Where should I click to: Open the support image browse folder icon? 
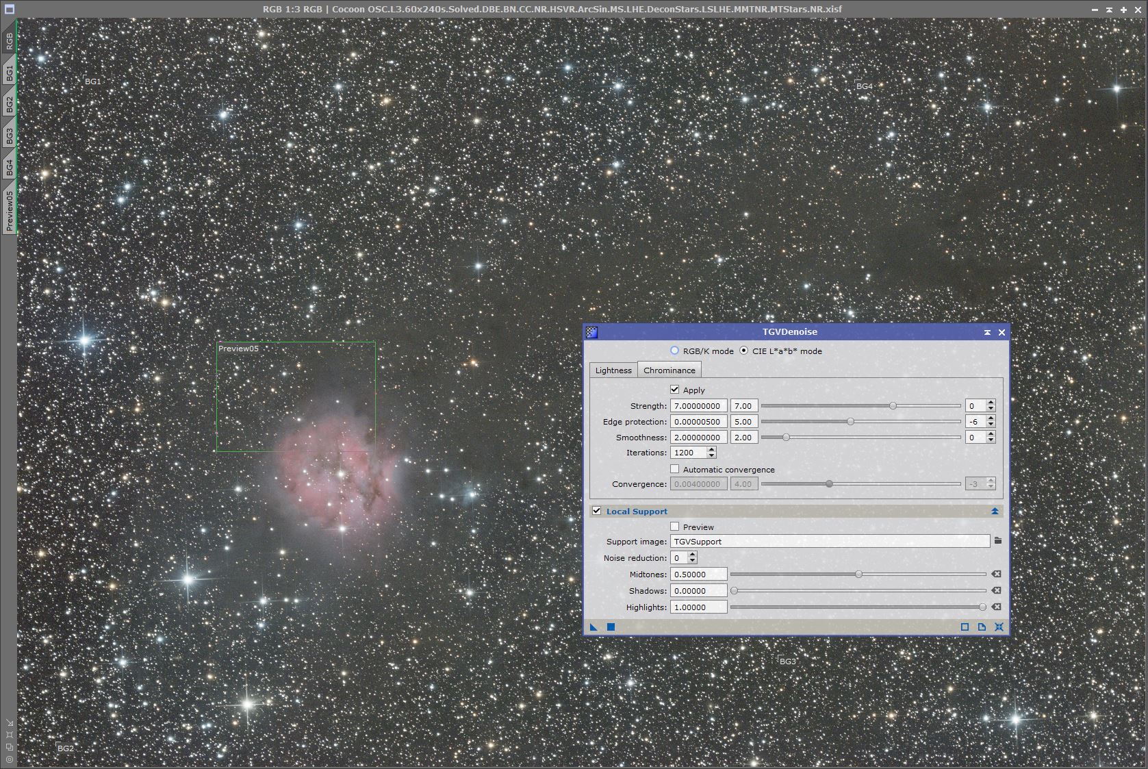[998, 541]
